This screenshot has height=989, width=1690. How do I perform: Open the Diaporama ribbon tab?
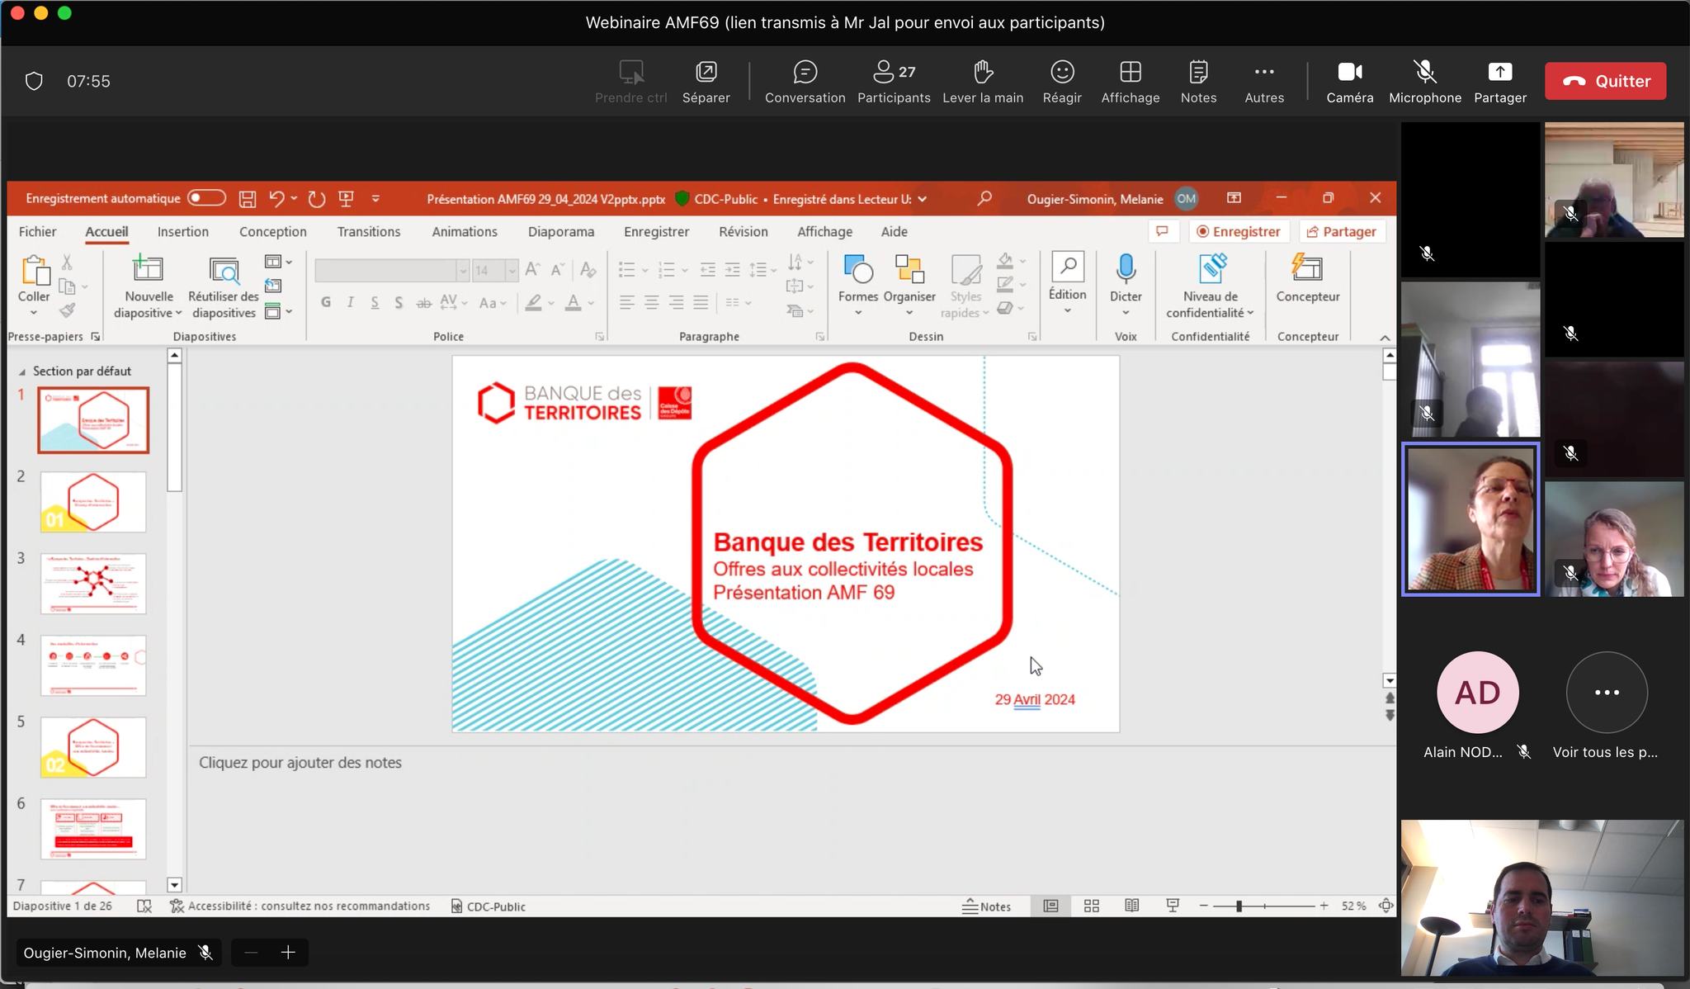pyautogui.click(x=560, y=232)
